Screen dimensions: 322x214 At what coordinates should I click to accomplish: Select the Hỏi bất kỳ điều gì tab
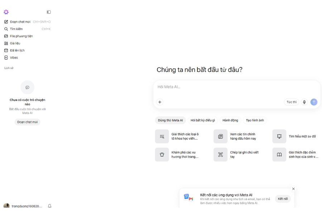tap(203, 120)
